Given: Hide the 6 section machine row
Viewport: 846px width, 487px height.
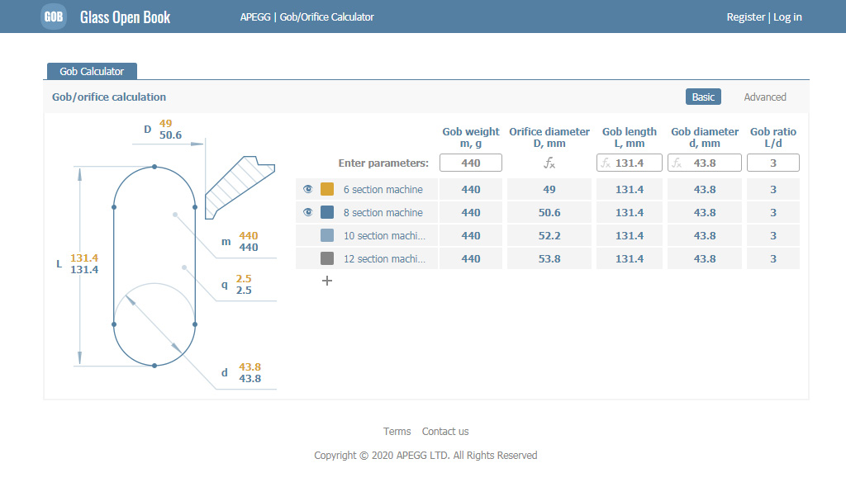Looking at the screenshot, I should [308, 190].
